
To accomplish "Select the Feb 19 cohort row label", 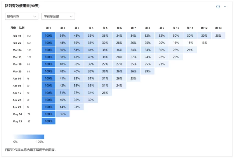I will [x=17, y=36].
